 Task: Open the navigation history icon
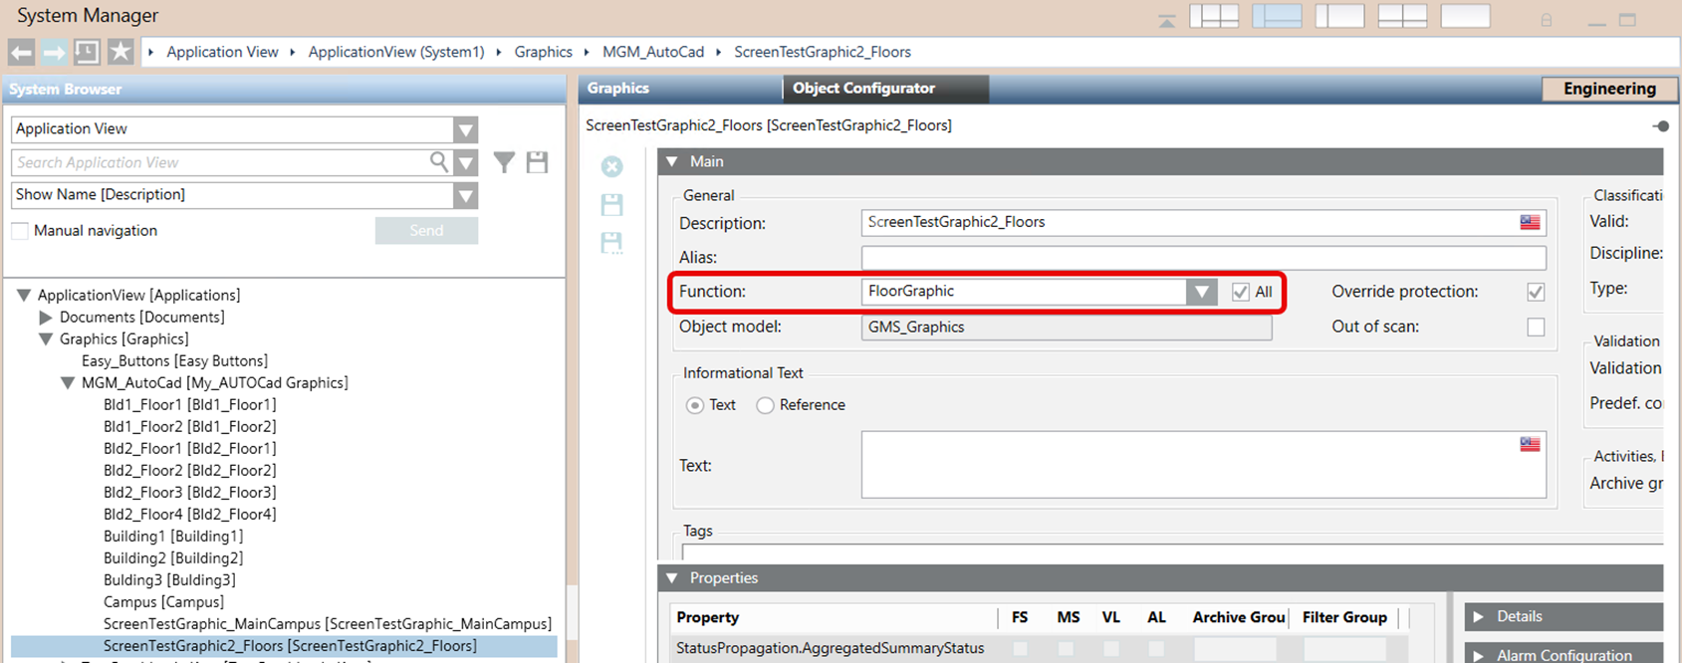pyautogui.click(x=87, y=52)
